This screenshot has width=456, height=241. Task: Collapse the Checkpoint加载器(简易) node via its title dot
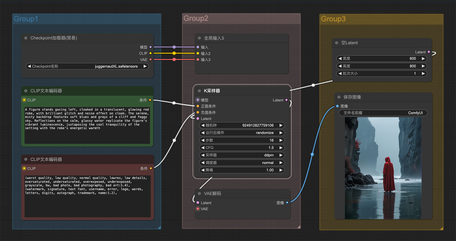(26, 38)
